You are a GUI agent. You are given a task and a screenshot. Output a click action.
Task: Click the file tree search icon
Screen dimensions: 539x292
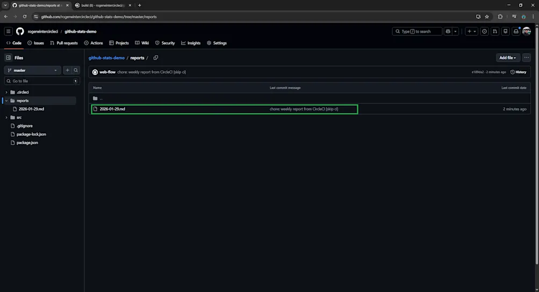[76, 70]
